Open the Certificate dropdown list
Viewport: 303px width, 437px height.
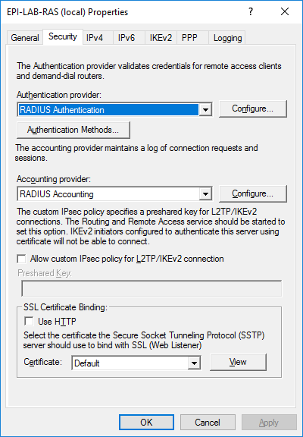tap(194, 363)
